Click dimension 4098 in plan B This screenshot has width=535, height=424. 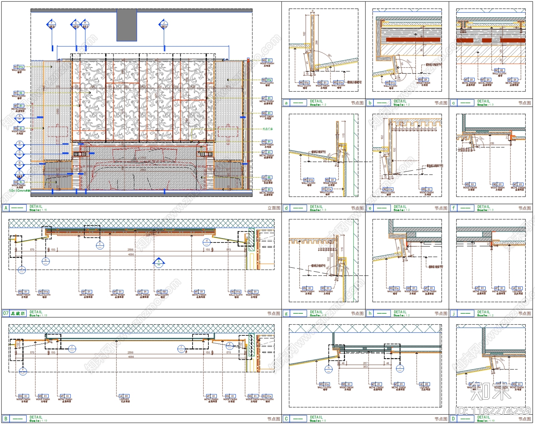[131, 357]
